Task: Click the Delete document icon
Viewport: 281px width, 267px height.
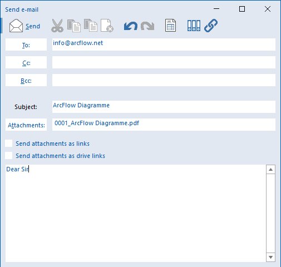Action: [107, 26]
